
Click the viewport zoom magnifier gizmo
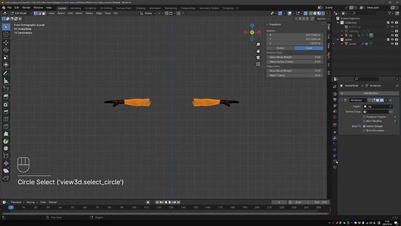pos(258,45)
